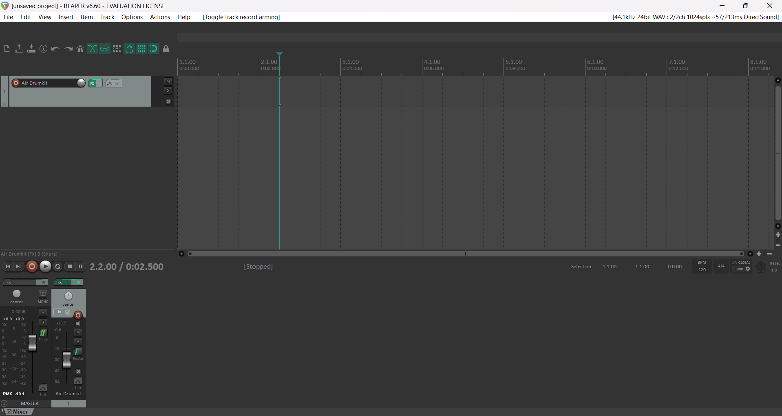782x416 pixels.
Task: Open master trim envelope button in mixer
Action: coord(43,388)
